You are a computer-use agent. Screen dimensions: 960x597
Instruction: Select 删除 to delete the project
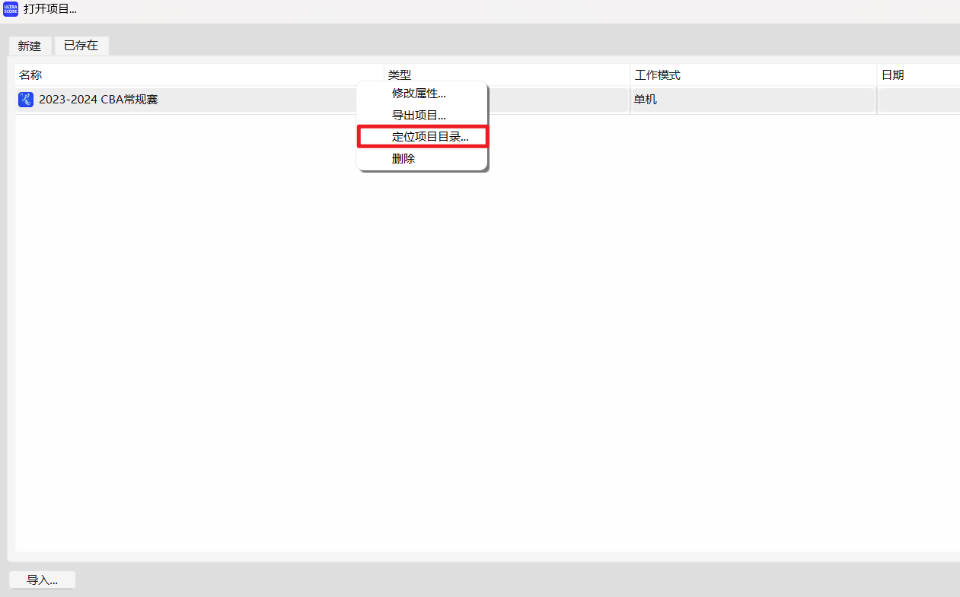(403, 158)
